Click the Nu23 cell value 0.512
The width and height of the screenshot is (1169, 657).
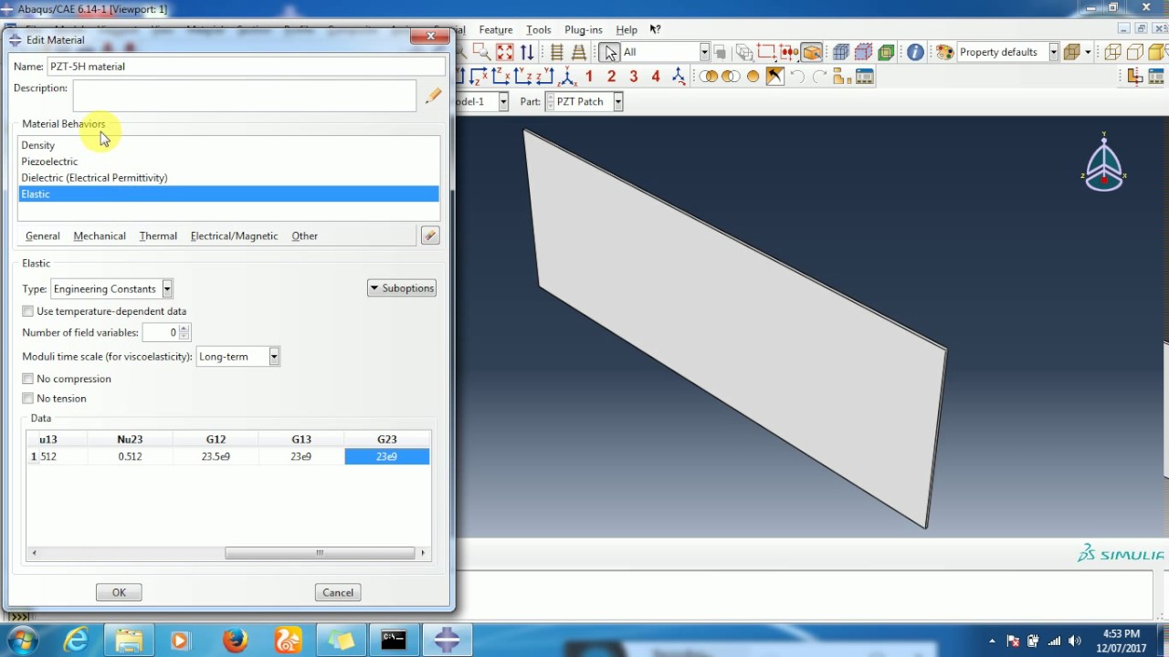coord(130,456)
